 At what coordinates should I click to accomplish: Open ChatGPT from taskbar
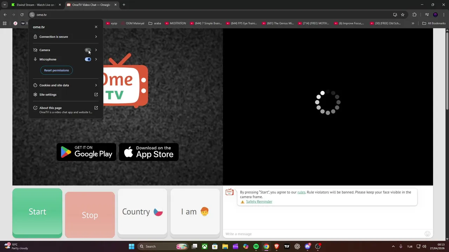coord(297,246)
